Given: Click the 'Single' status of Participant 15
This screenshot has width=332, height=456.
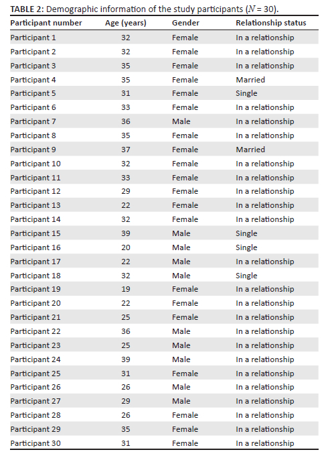Looking at the screenshot, I should (247, 233).
